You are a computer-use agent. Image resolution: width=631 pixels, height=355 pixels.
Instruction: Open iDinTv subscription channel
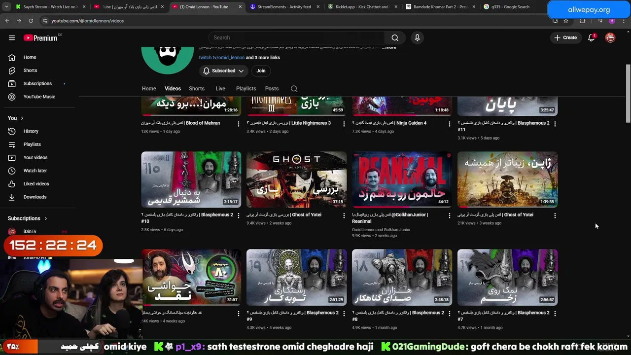pos(30,231)
